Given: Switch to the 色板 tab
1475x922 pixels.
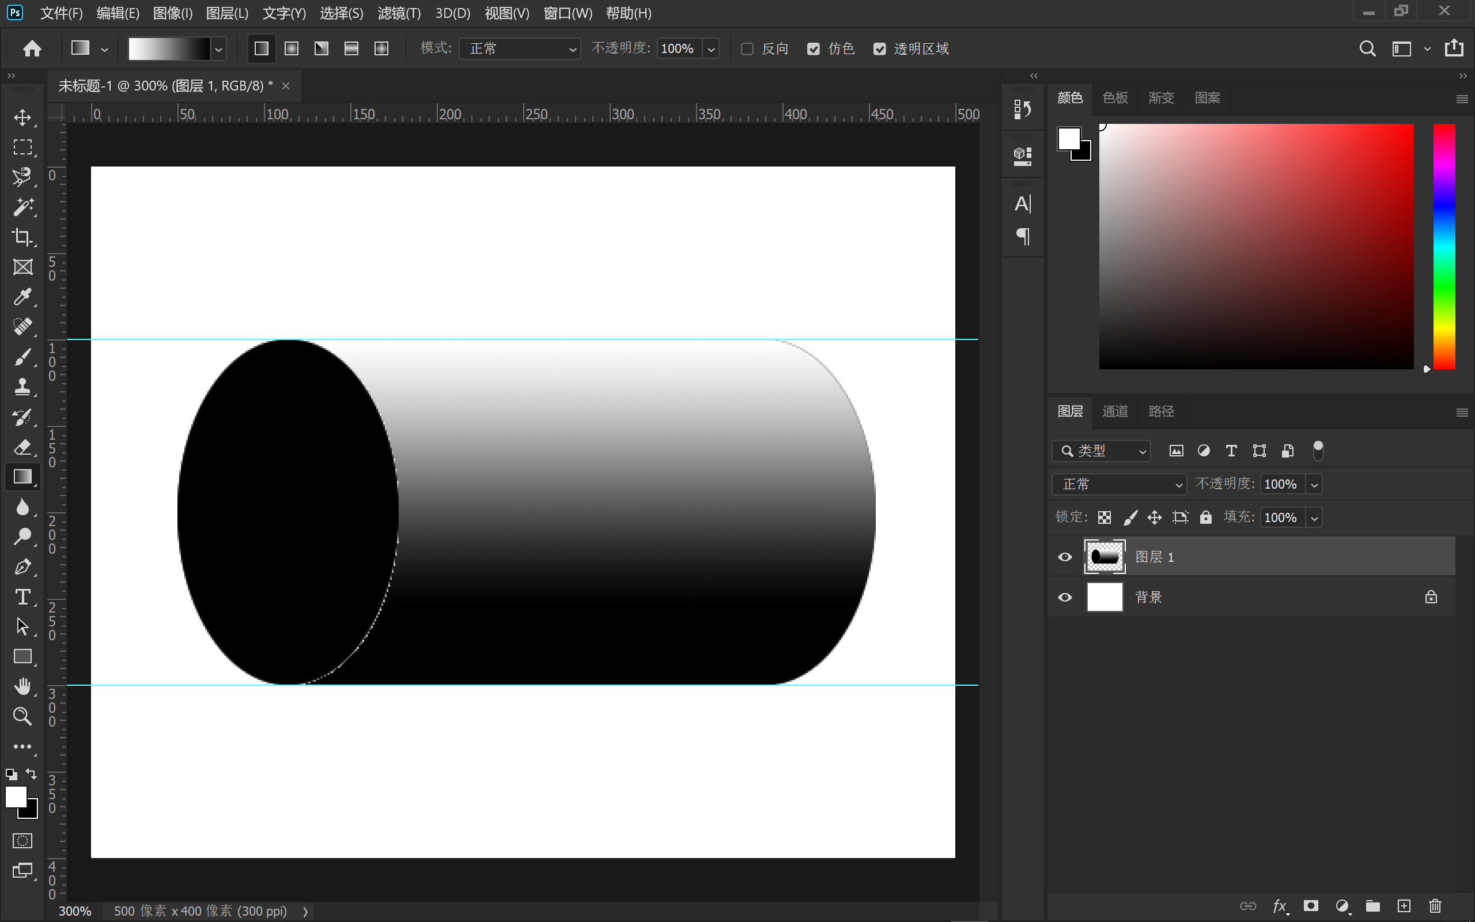Looking at the screenshot, I should pyautogui.click(x=1115, y=97).
